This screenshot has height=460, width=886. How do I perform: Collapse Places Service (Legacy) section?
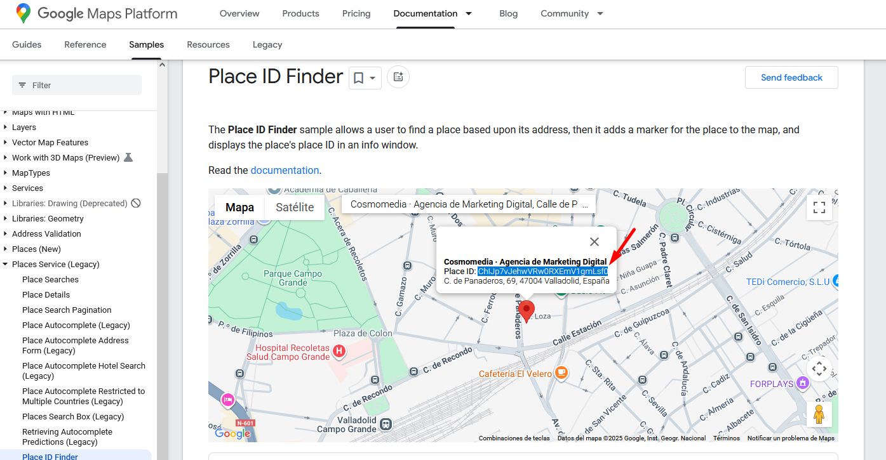[x=6, y=265]
